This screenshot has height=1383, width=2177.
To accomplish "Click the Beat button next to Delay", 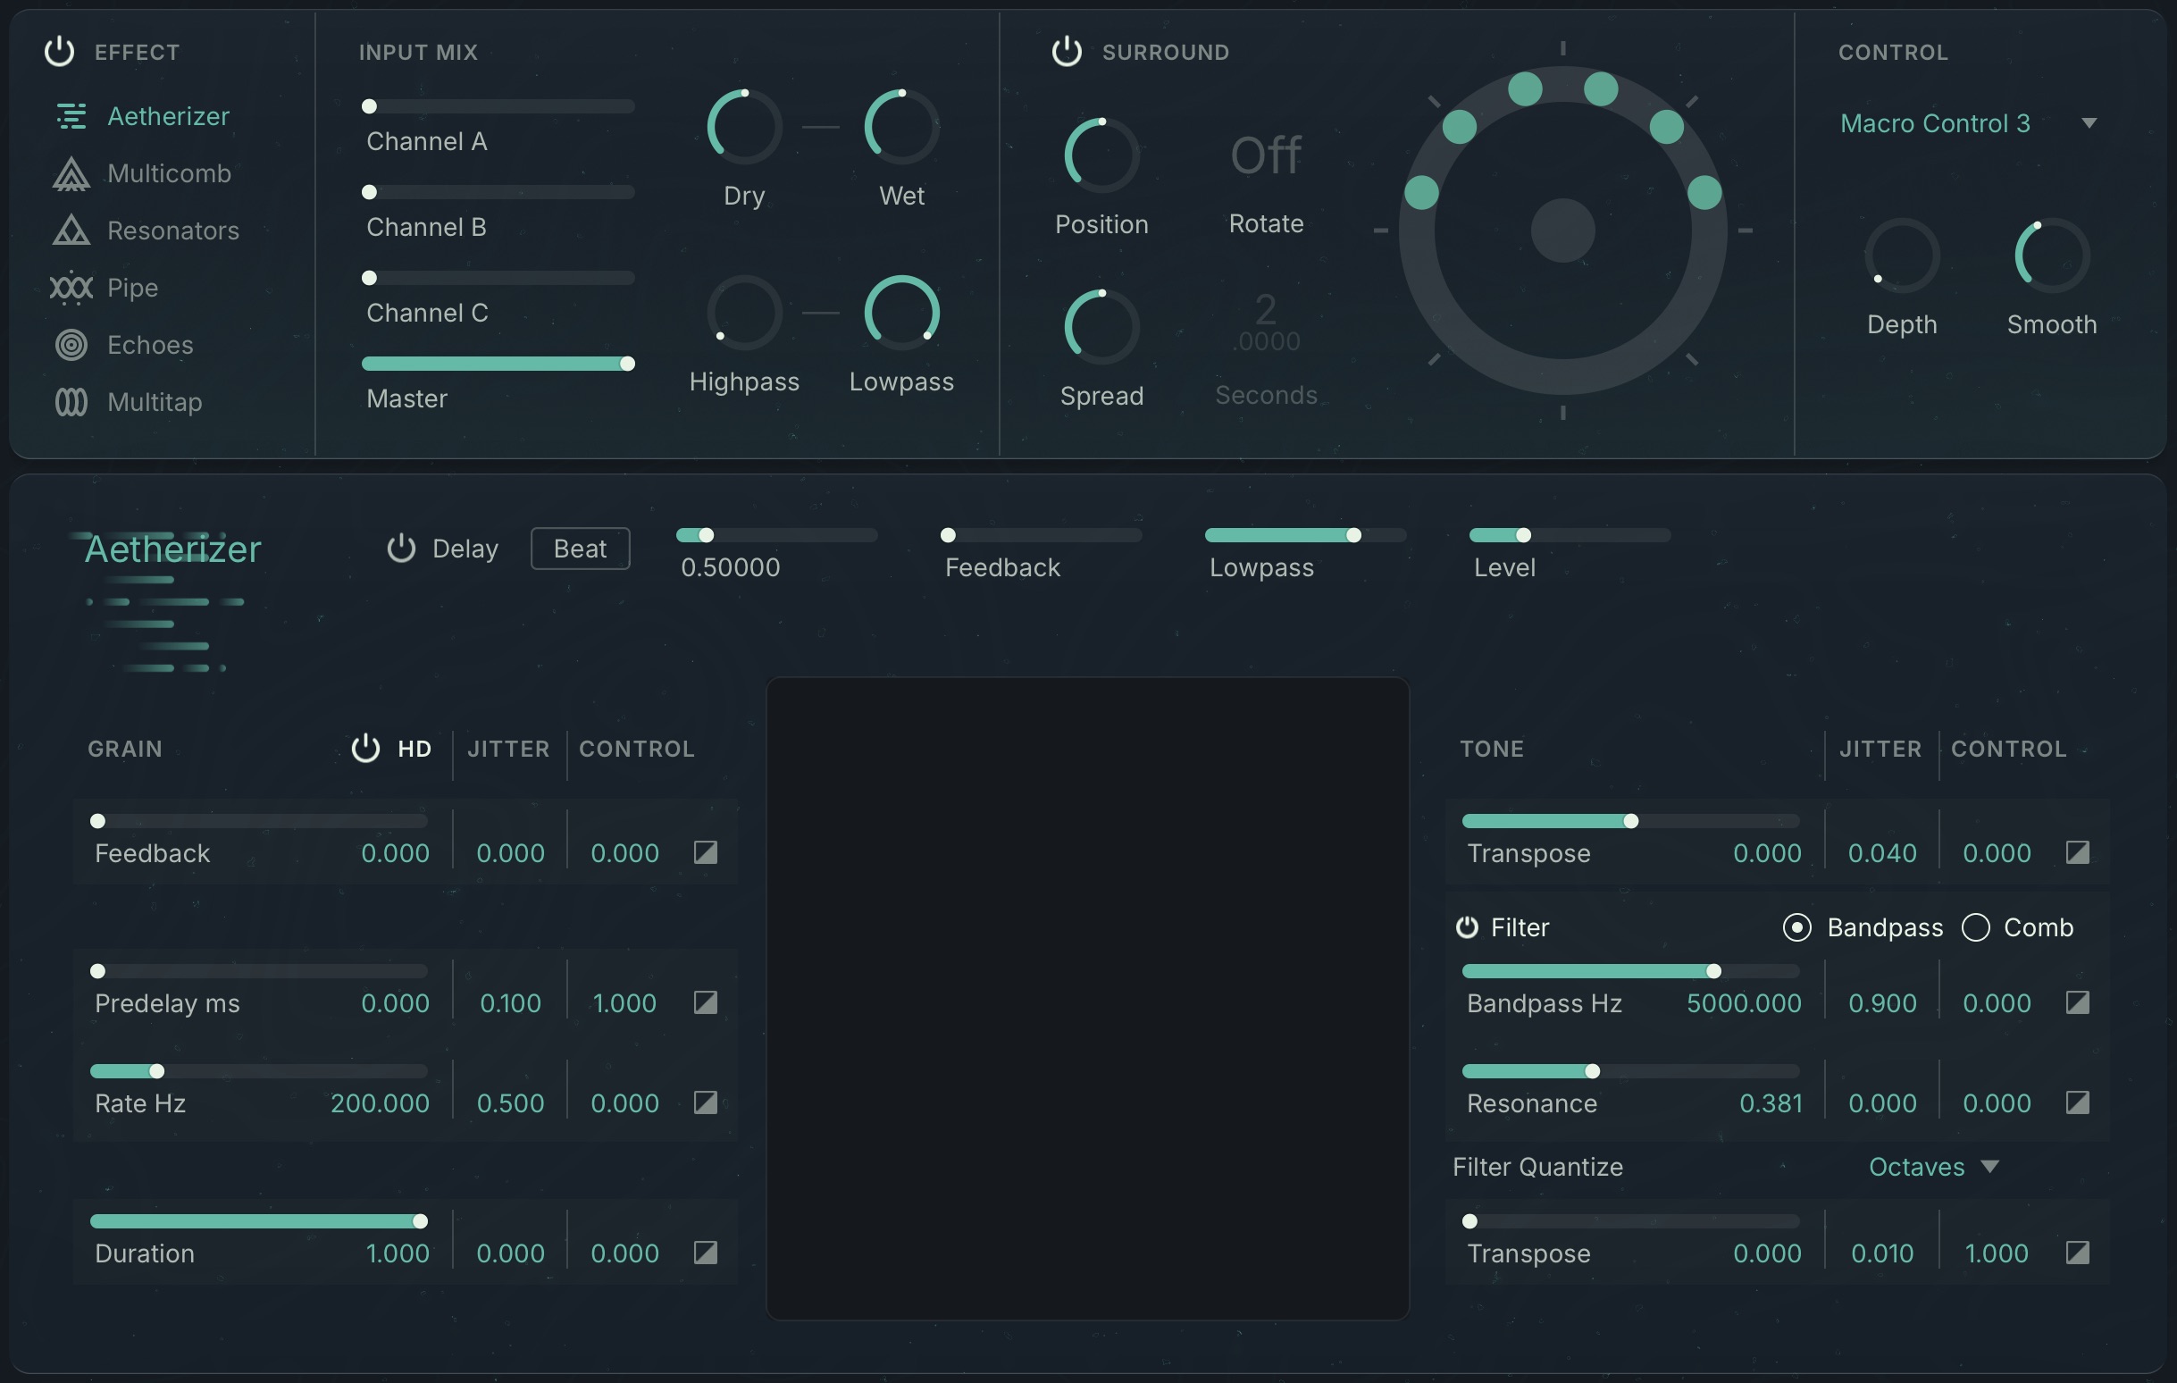I will [580, 548].
